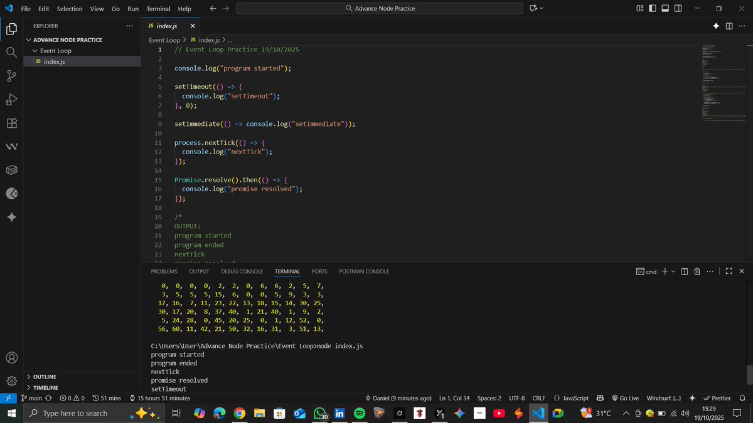
Task: Open the Postman box icon in activity bar
Action: click(x=11, y=170)
